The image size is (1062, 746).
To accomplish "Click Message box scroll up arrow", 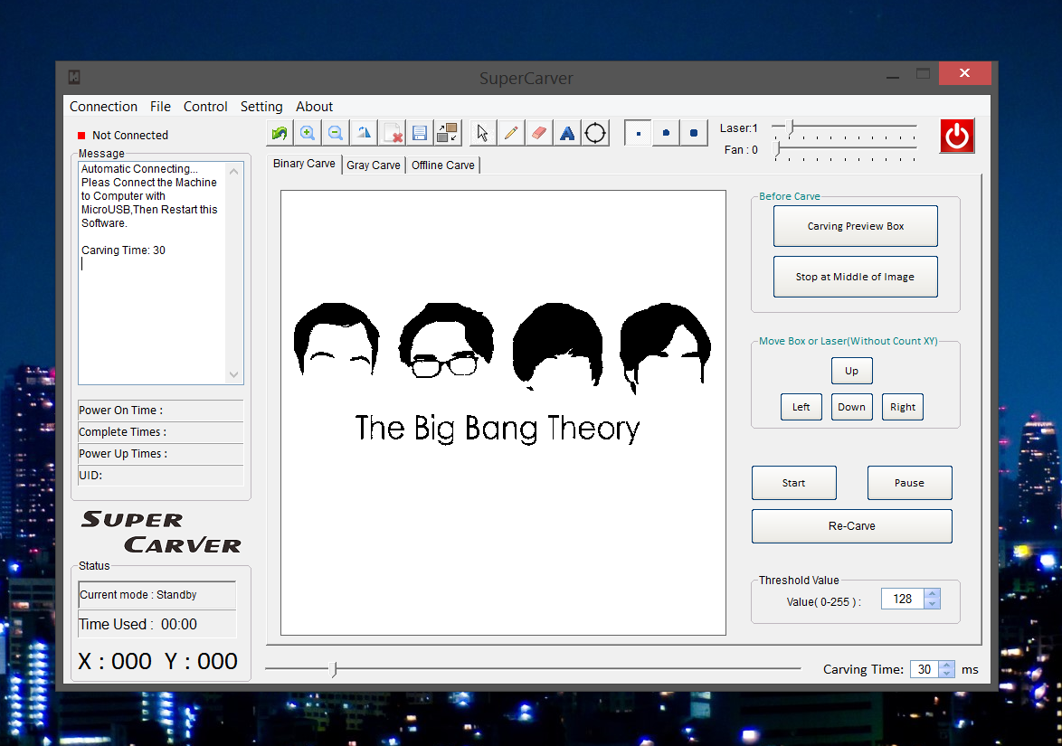I will [233, 171].
